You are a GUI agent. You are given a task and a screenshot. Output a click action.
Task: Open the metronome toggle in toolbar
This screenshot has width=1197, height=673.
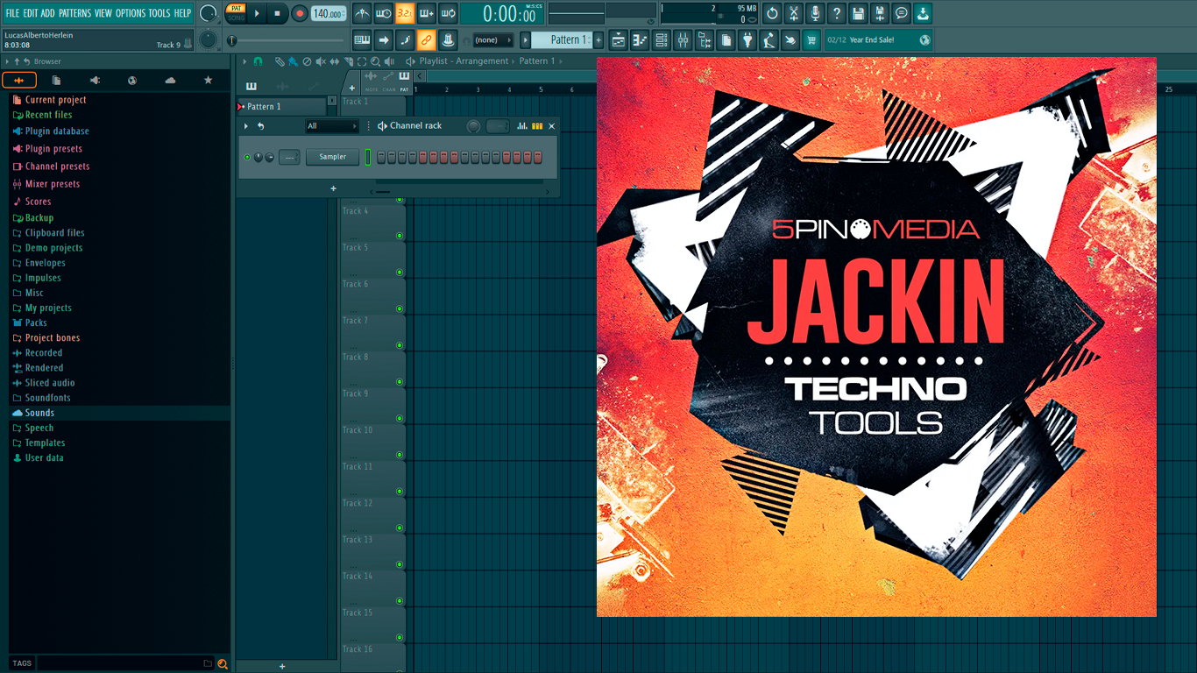pyautogui.click(x=362, y=13)
